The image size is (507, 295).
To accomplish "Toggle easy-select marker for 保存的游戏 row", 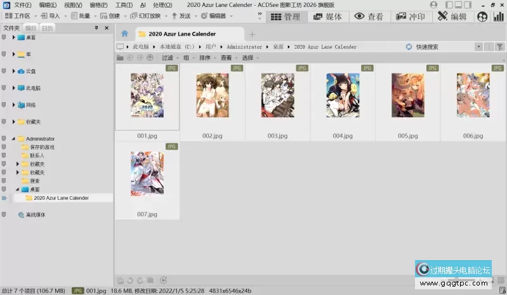I will coord(4,147).
